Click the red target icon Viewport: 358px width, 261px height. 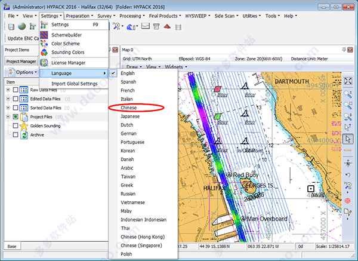click(x=347, y=201)
